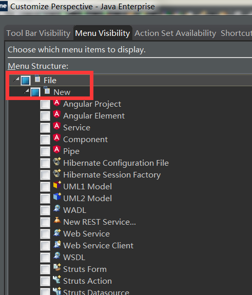Enable the Angular Project checkbox
This screenshot has width=252, height=295.
pyautogui.click(x=45, y=104)
